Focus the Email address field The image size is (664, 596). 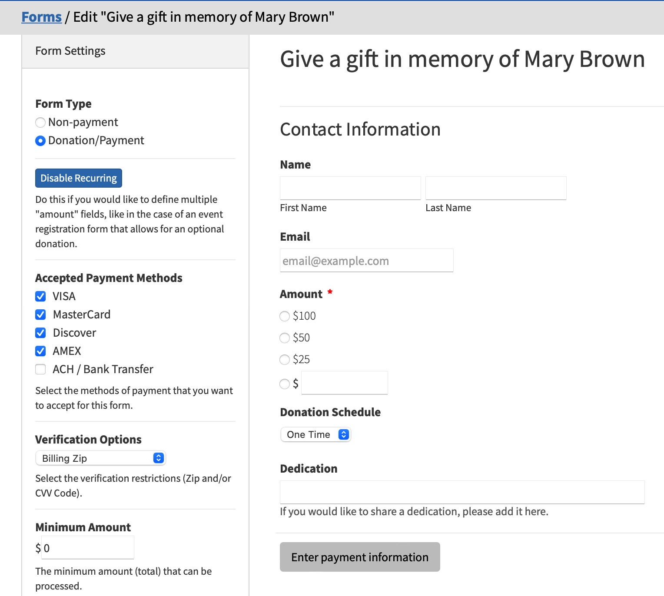click(367, 260)
